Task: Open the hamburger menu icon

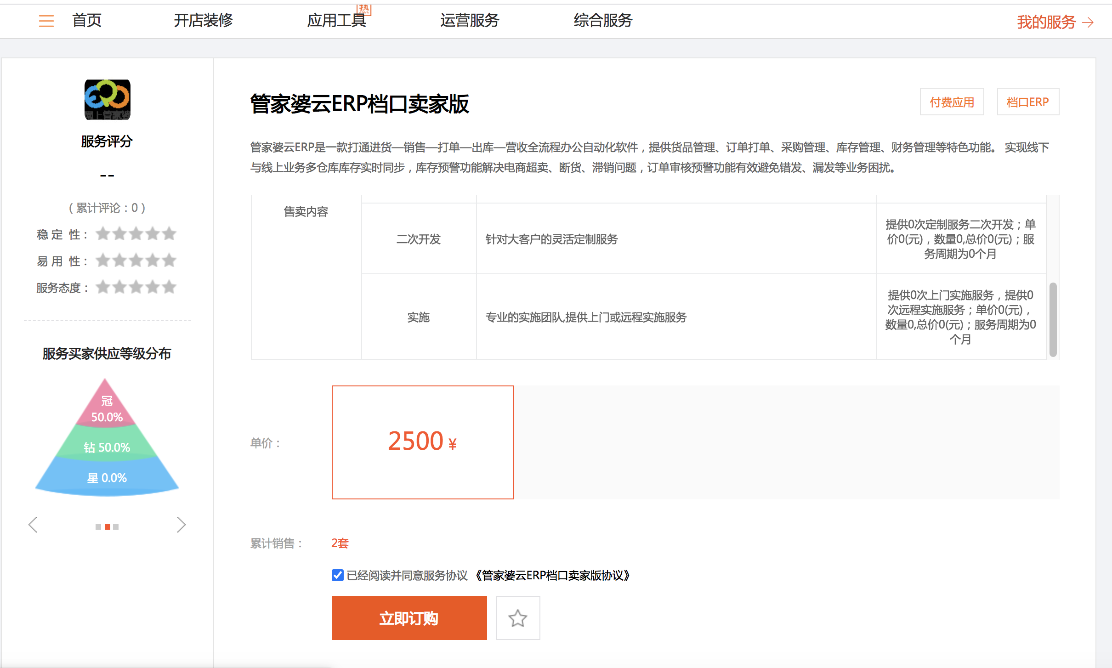Action: (x=46, y=21)
